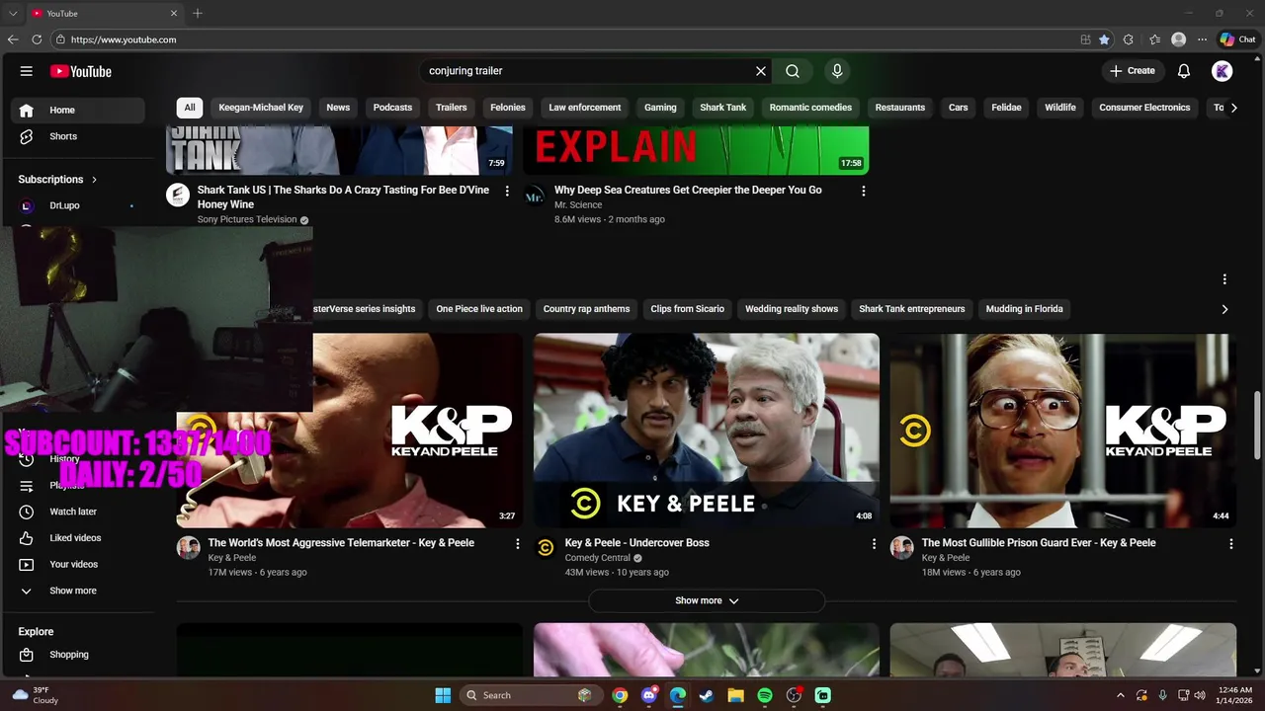Select the Mudding in Florida chip
This screenshot has height=711, width=1265.
click(1025, 309)
